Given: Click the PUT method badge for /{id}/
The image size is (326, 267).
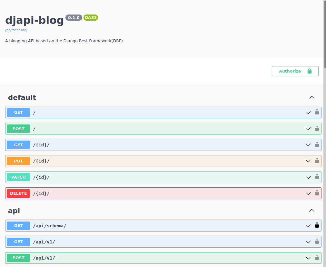Looking at the screenshot, I should pos(18,161).
